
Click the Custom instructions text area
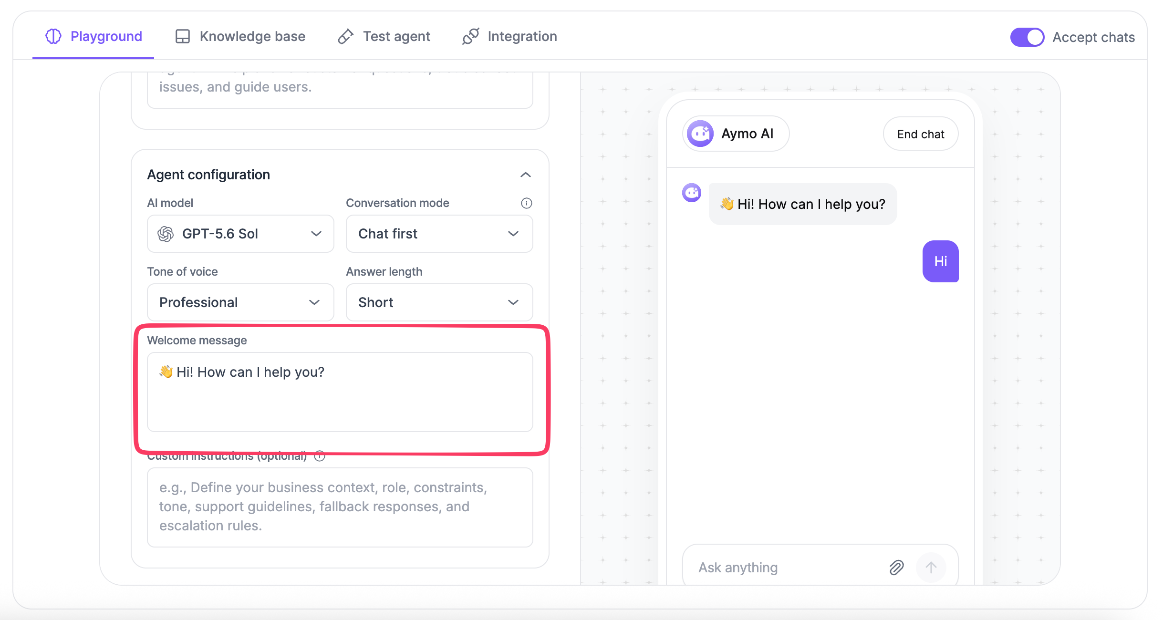[340, 507]
